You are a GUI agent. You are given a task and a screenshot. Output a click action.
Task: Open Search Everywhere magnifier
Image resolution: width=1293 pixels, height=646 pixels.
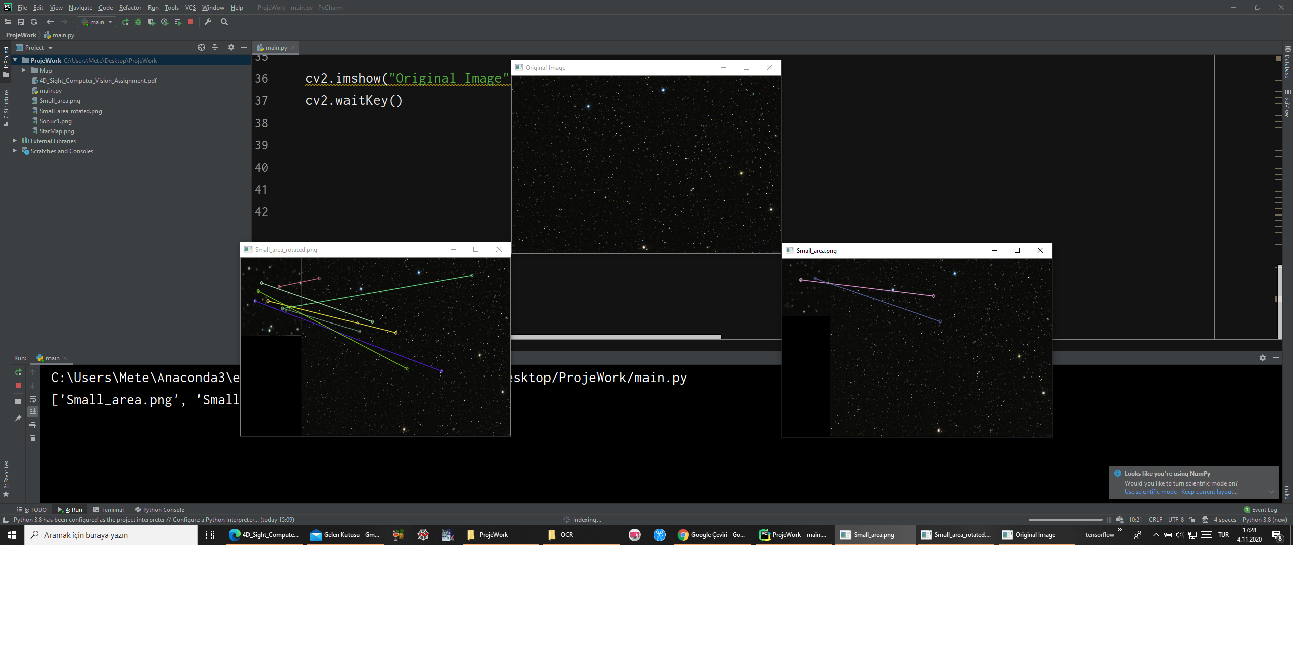[224, 22]
